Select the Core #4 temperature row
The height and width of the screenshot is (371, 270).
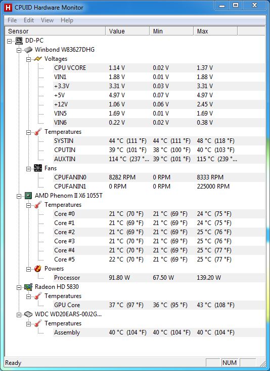click(x=159, y=250)
